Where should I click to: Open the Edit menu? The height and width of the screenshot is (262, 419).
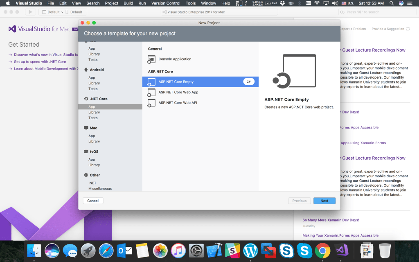[x=63, y=3]
